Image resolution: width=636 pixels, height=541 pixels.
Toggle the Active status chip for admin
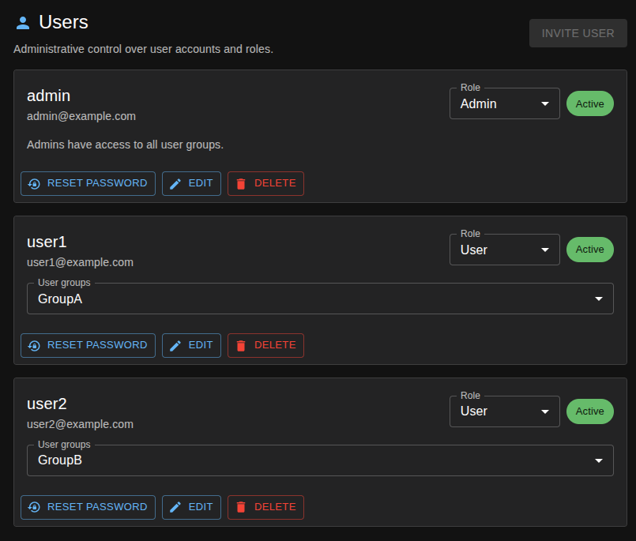[x=589, y=103]
